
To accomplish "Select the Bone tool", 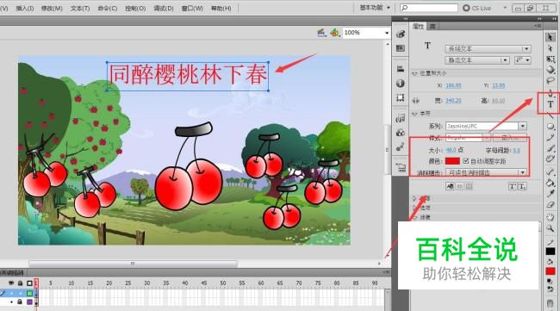I will 551,171.
